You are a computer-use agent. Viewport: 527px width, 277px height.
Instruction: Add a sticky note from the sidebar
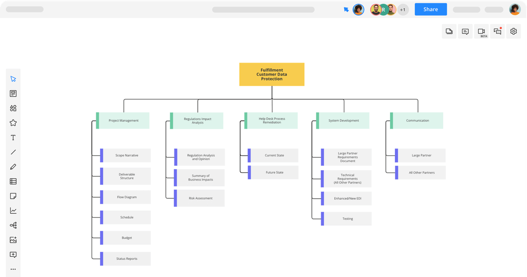click(x=13, y=196)
